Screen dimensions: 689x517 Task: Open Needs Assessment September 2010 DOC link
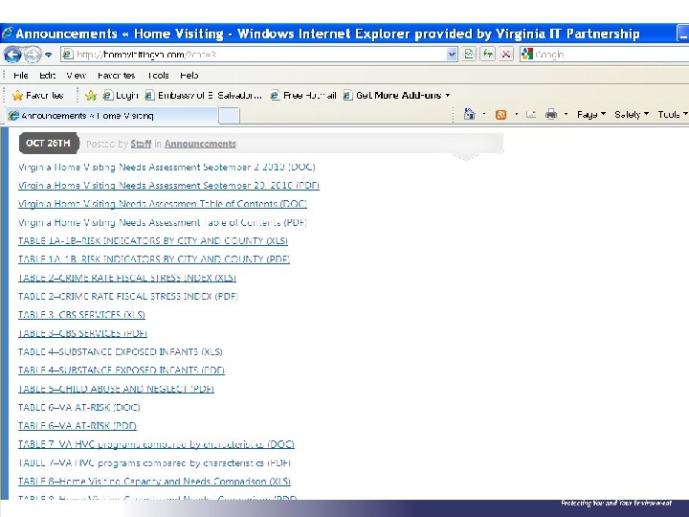167,167
